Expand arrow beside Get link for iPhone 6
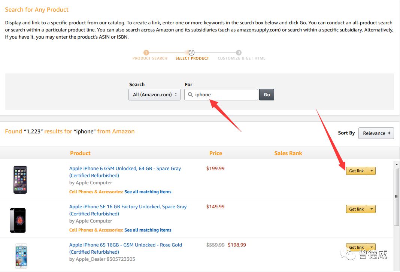 click(x=371, y=171)
